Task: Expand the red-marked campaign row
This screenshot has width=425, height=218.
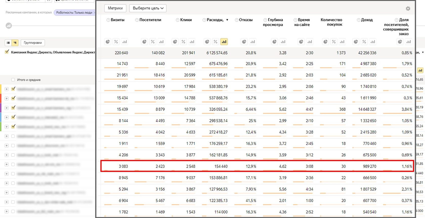Action: 7,99
